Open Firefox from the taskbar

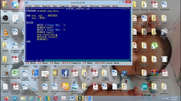coord(7,98)
